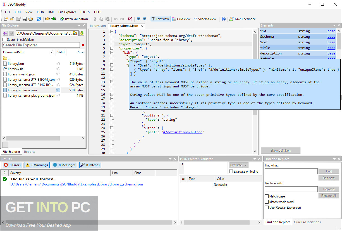Click the folder icon right of Save

tap(30, 19)
